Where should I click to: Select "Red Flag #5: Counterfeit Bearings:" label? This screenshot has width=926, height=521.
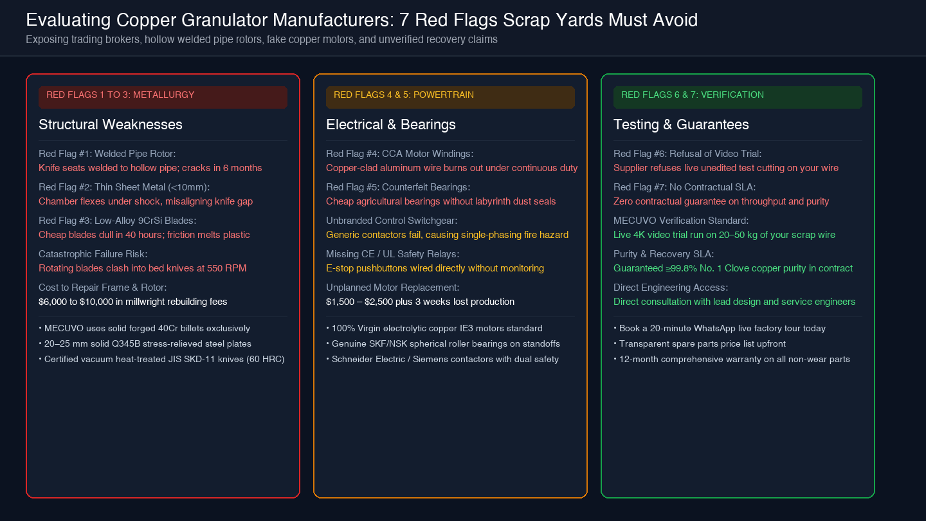pyautogui.click(x=398, y=187)
